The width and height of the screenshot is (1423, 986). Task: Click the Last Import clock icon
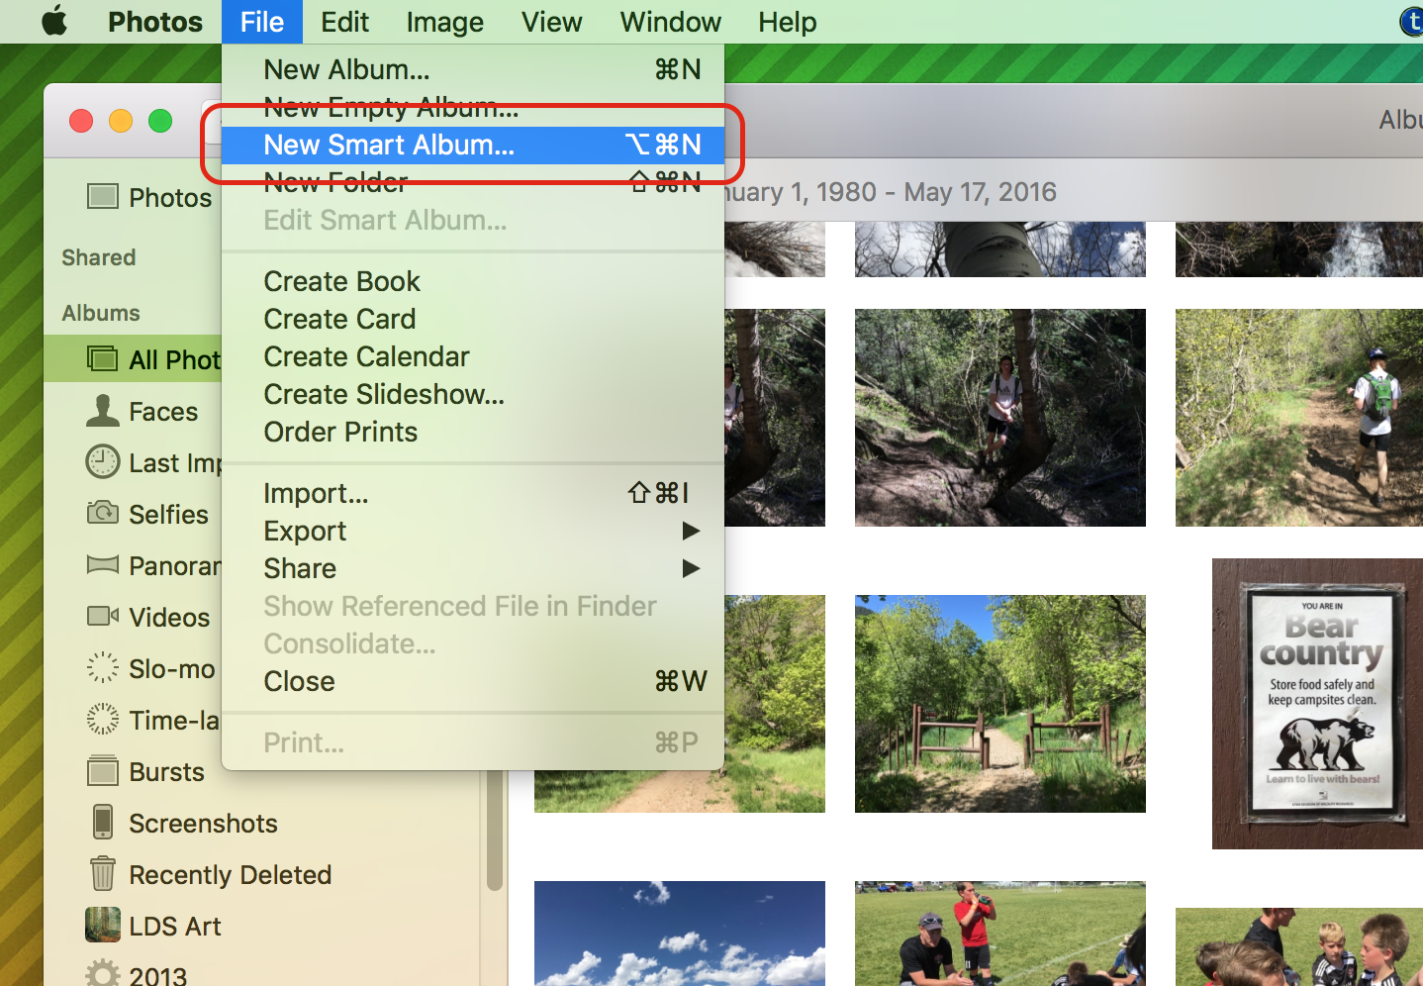tap(102, 461)
